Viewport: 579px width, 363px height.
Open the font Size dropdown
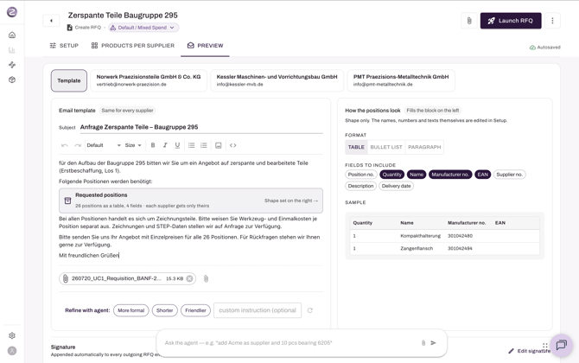[133, 145]
